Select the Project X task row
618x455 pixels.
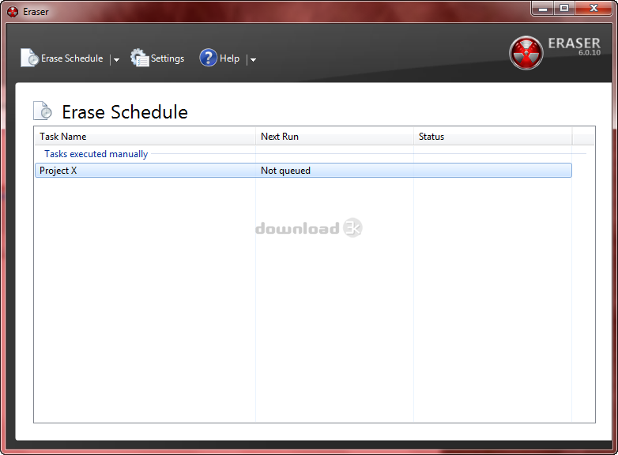303,170
